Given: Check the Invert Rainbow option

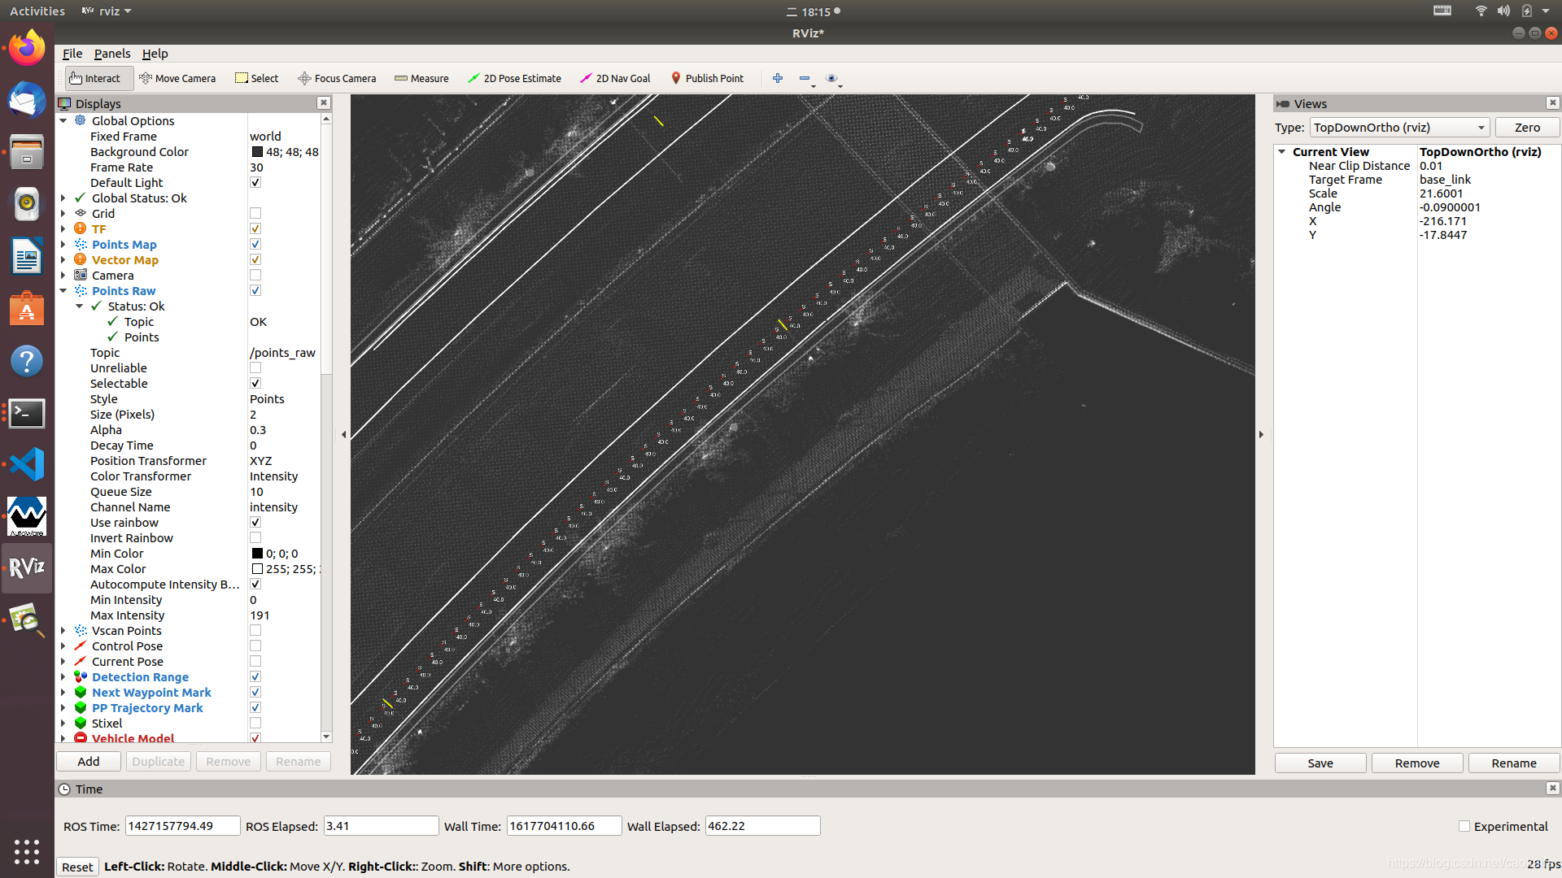Looking at the screenshot, I should click(x=255, y=538).
